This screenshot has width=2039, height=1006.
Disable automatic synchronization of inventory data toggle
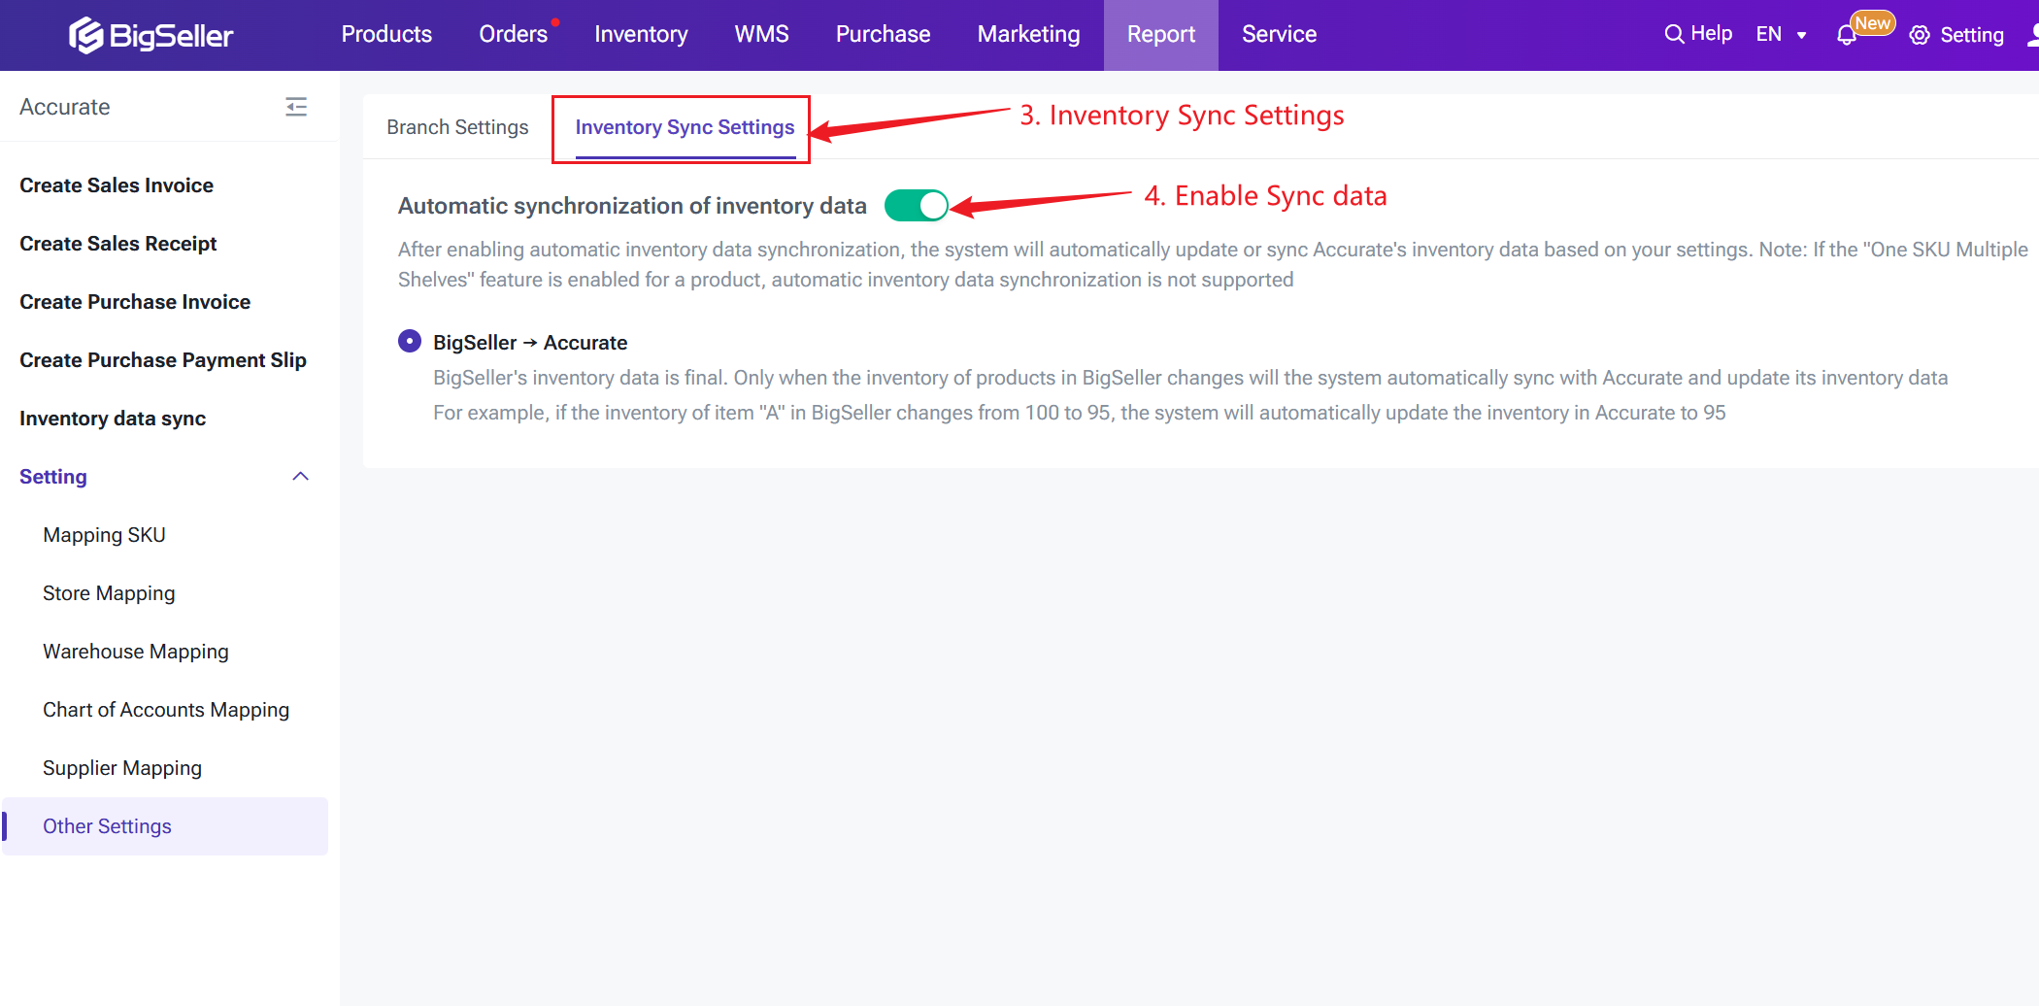916,206
